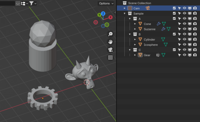Click the wrench modifier icon on Cone
Screen dimensions: 200x122
pos(159,24)
